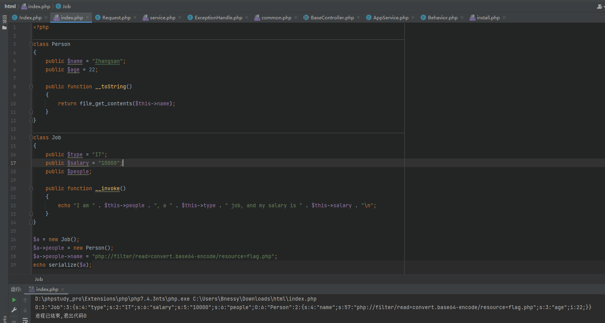Close the service.php tab
The image size is (605, 323).
click(180, 17)
